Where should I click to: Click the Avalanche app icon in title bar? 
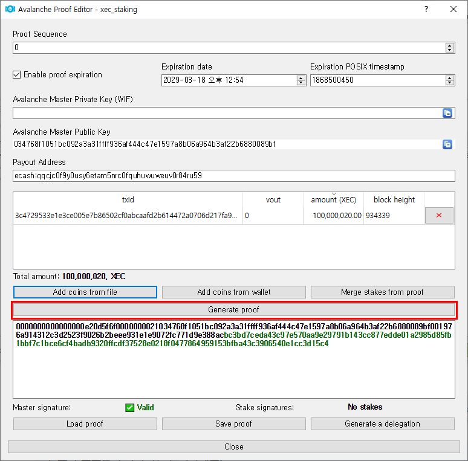[x=10, y=10]
